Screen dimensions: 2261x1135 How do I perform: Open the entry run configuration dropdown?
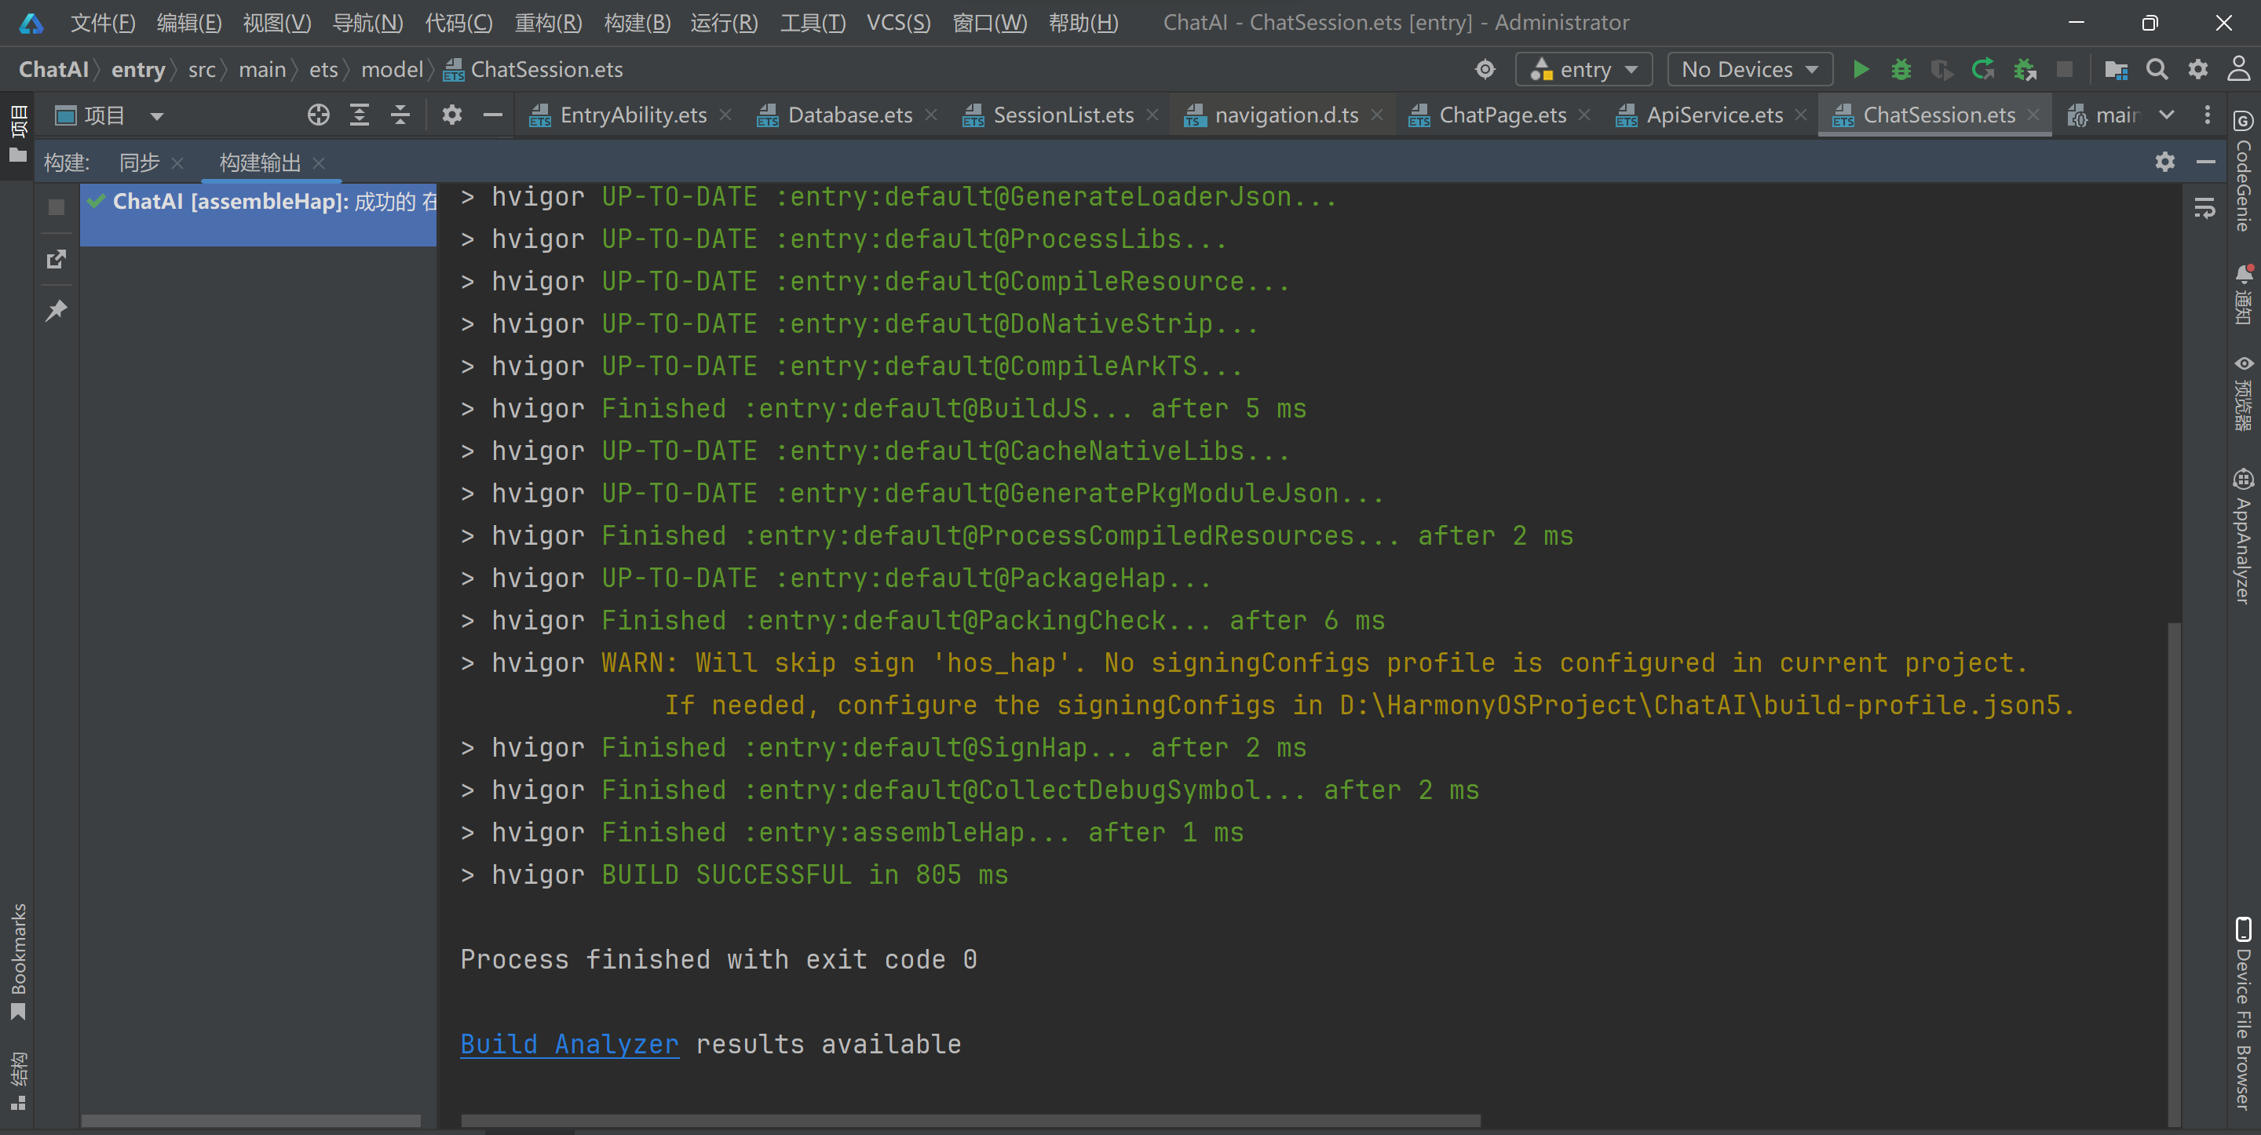1583,69
